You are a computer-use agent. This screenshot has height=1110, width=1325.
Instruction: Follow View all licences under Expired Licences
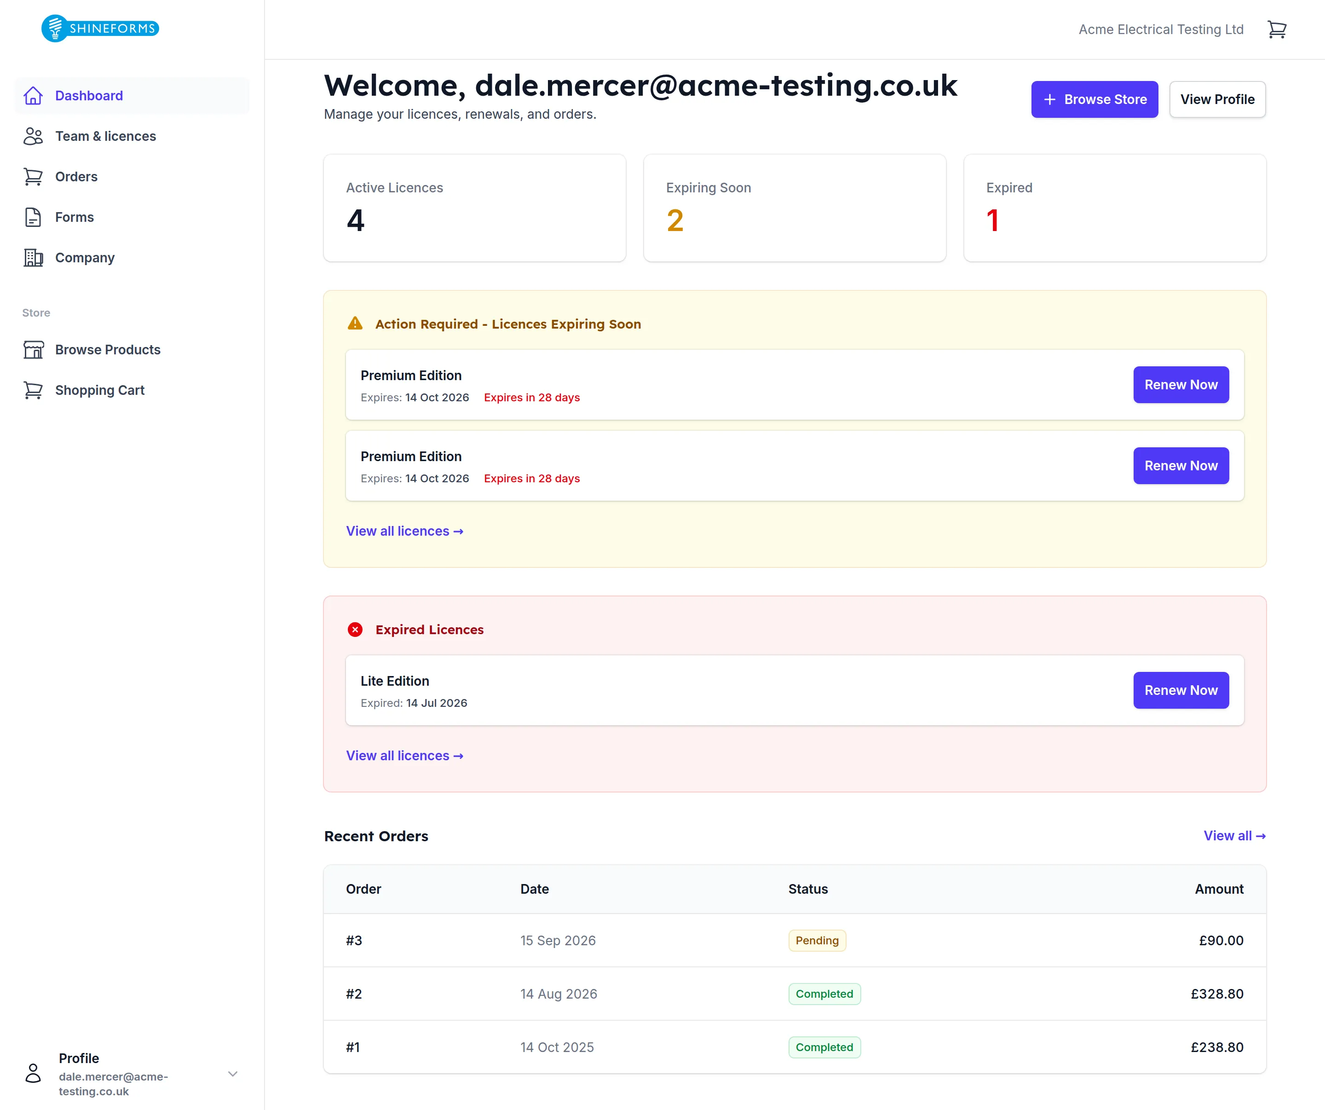coord(404,755)
